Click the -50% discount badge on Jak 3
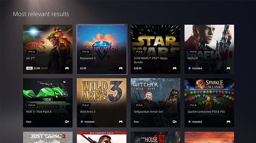256x143 pixels. tap(29, 68)
